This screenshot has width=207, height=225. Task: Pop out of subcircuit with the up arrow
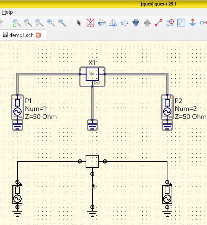click(x=147, y=23)
